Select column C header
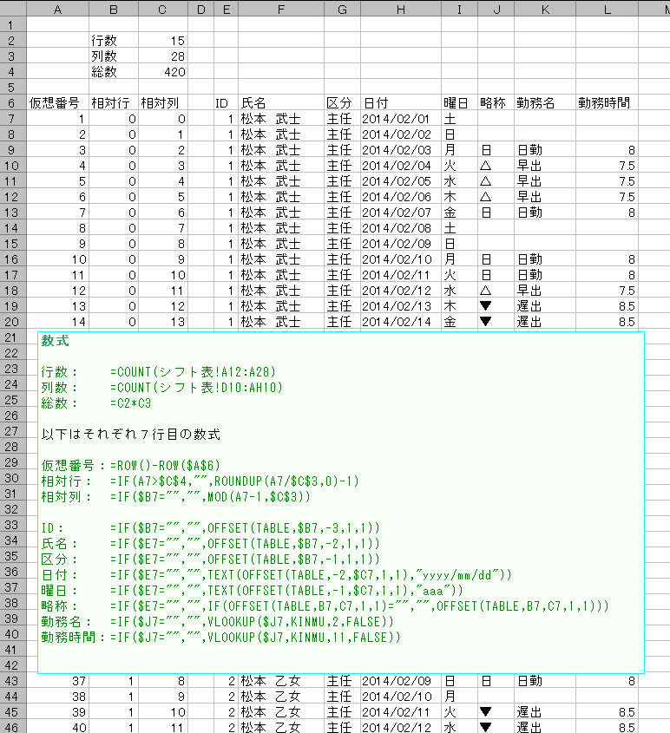670x733 pixels. [x=162, y=9]
